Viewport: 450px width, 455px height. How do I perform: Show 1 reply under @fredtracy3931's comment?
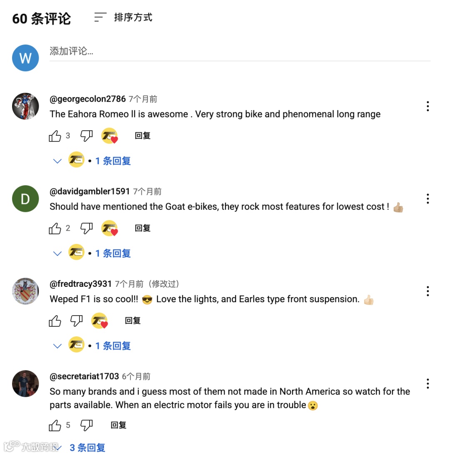(x=92, y=346)
